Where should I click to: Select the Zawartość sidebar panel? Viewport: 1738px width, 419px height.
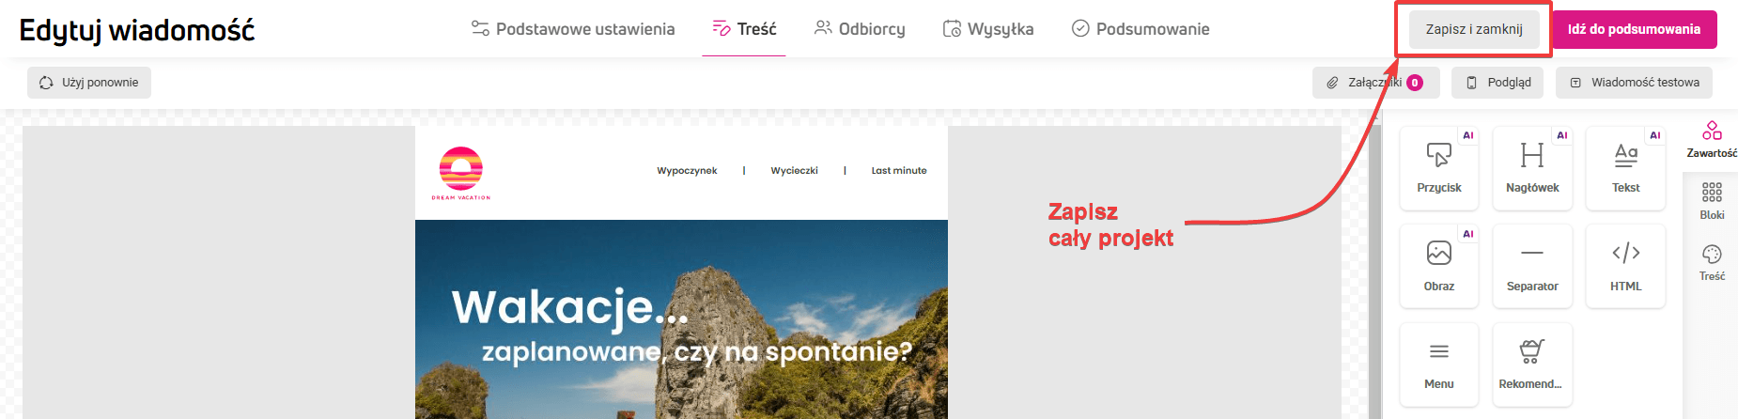(x=1712, y=140)
